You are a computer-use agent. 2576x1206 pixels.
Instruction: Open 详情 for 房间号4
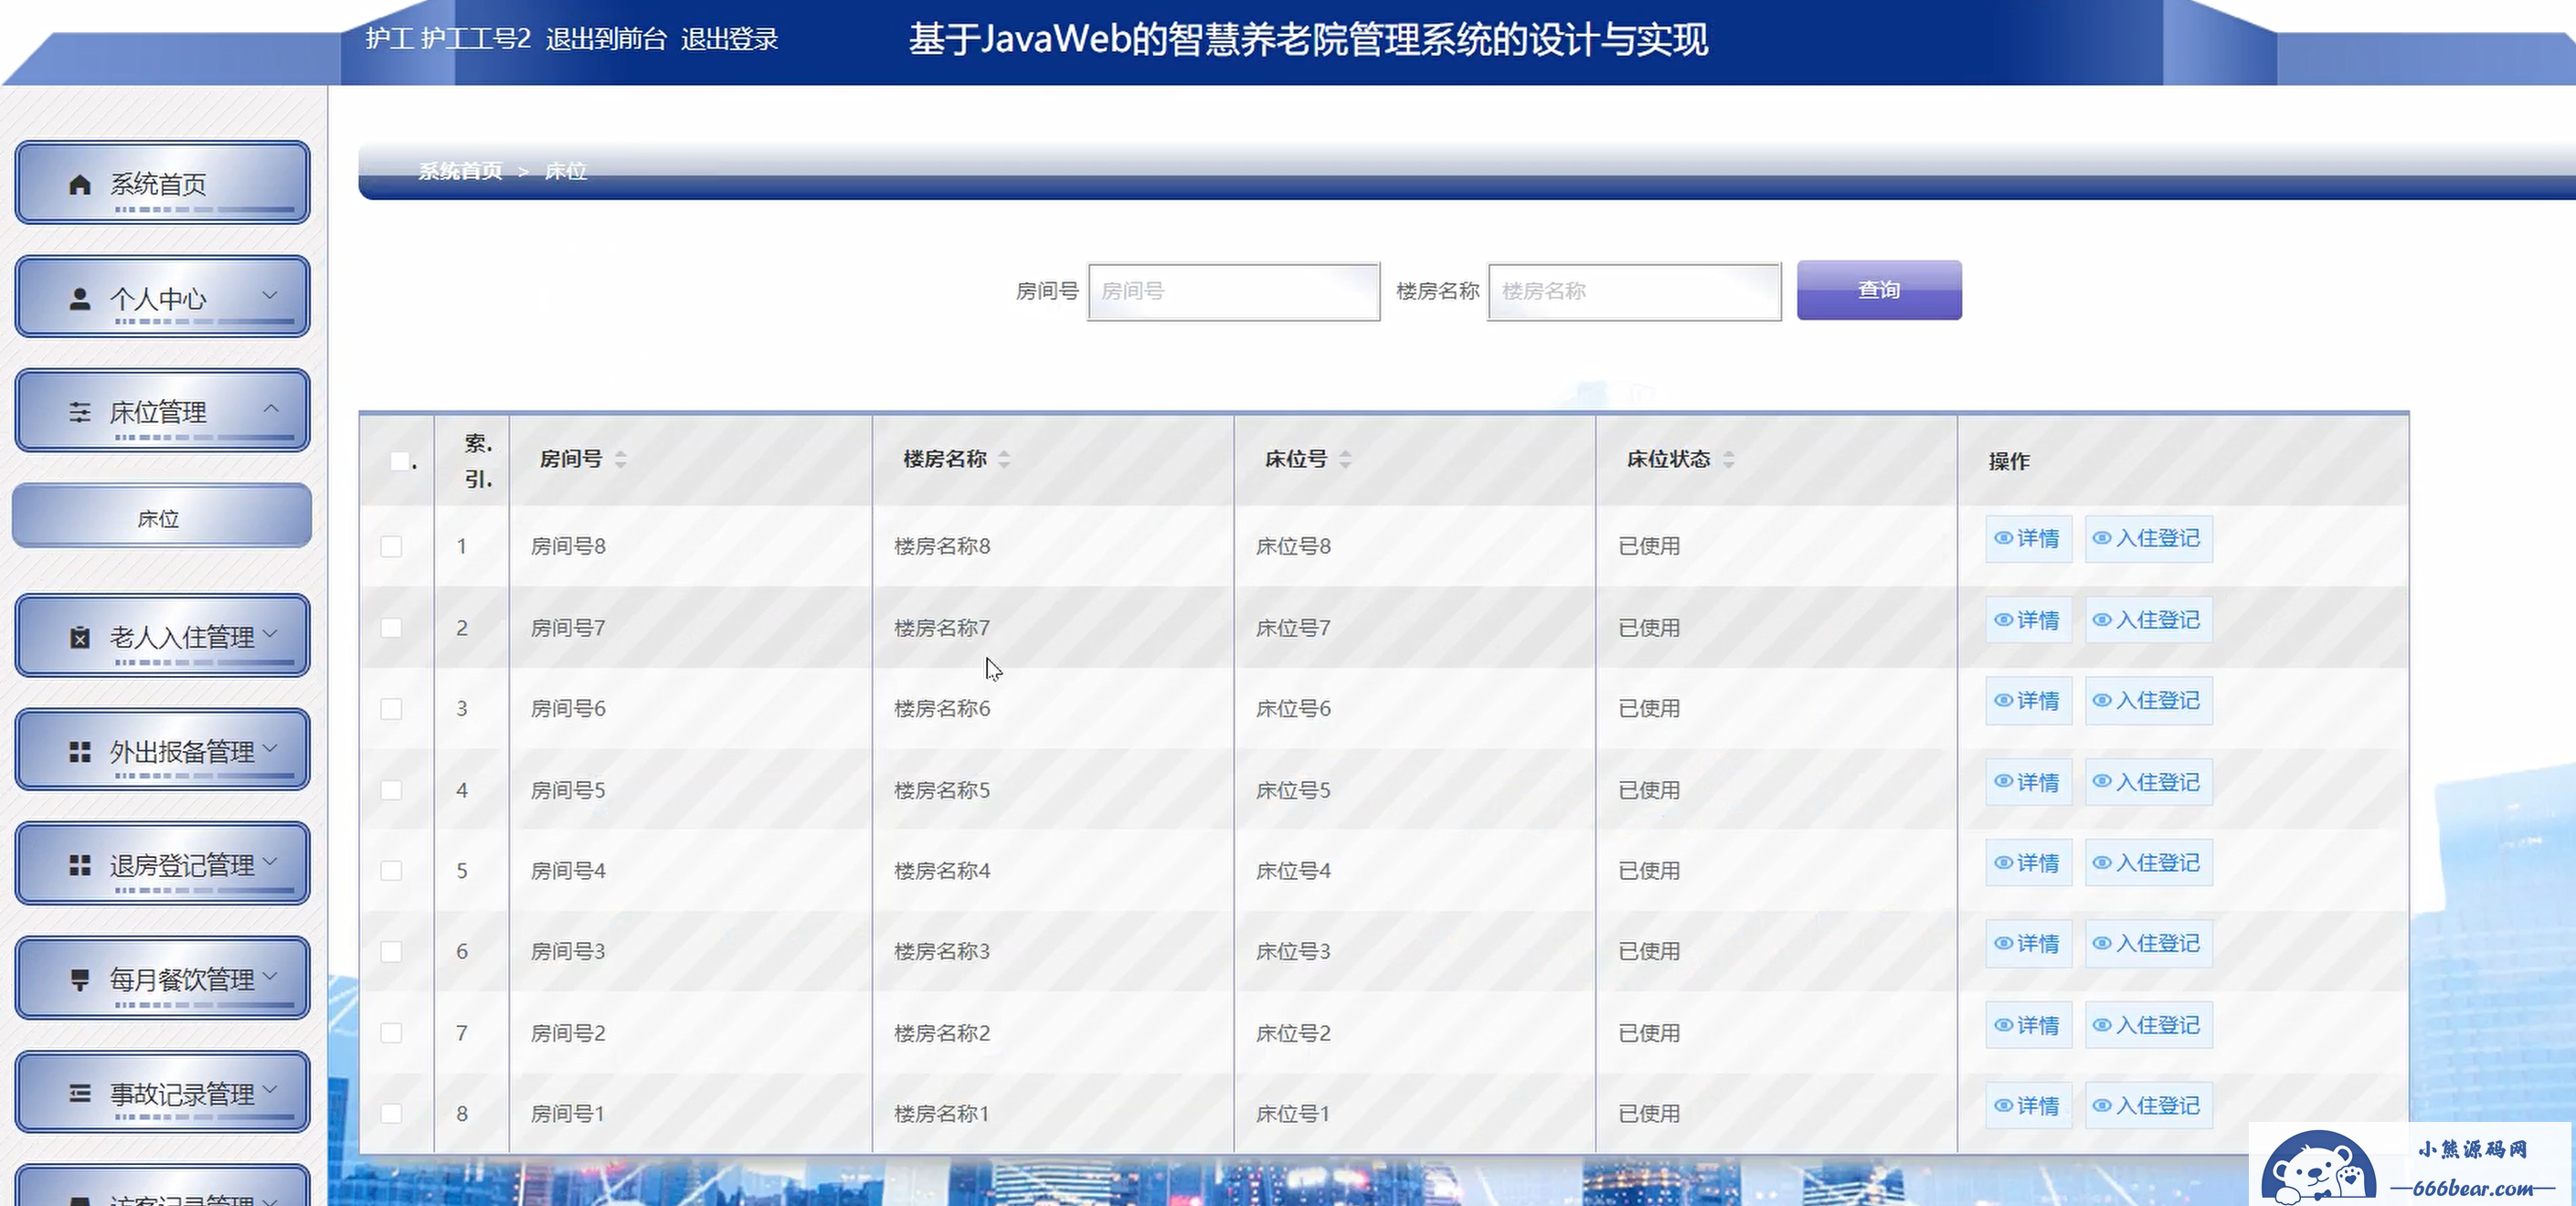(x=2028, y=863)
